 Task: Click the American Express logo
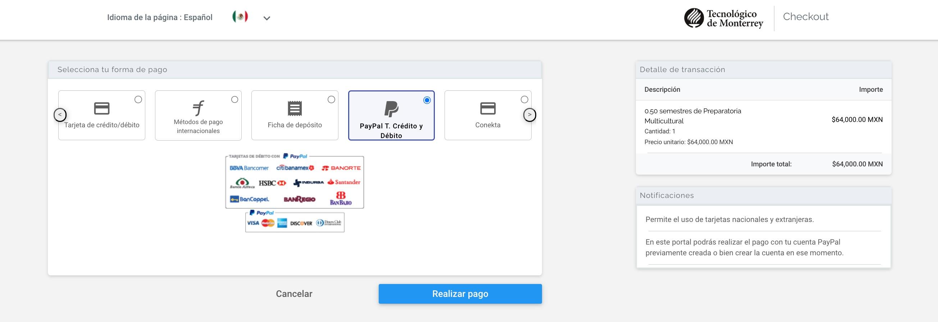click(282, 223)
